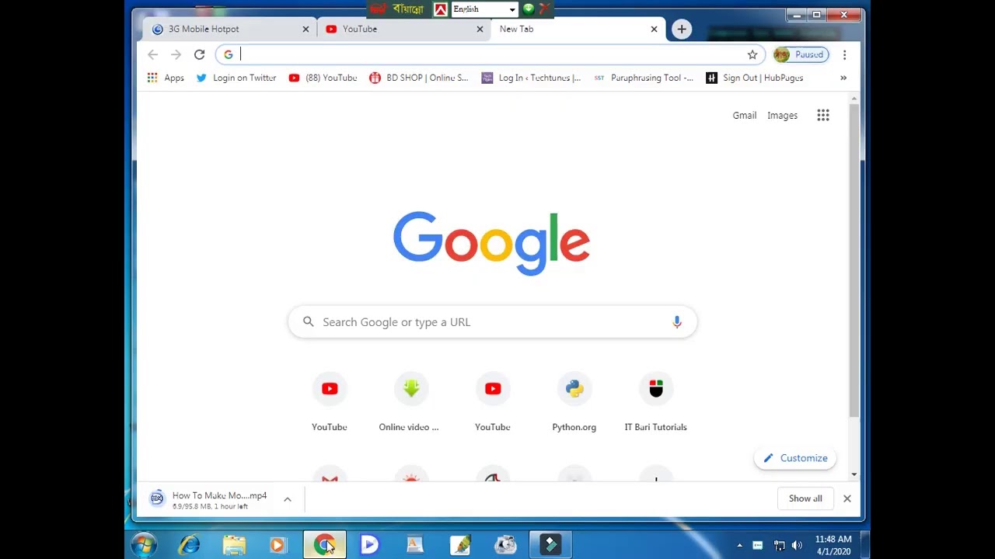995x559 pixels.
Task: Open the media player taskbar icon
Action: tap(278, 545)
